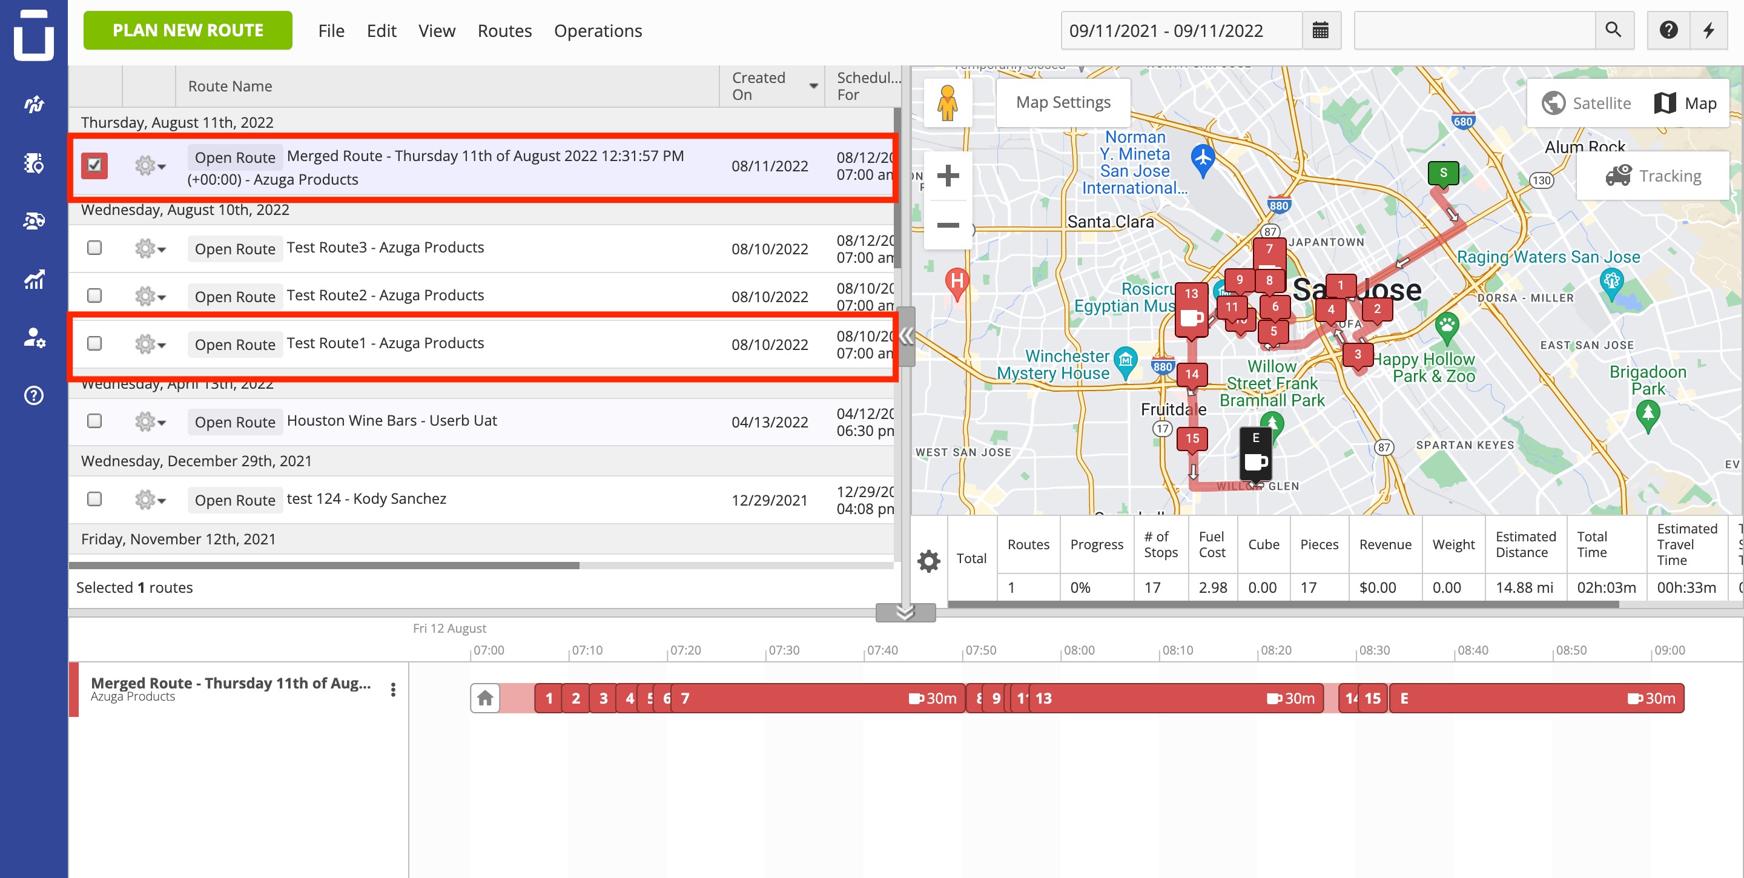This screenshot has height=878, width=1744.
Task: Select the Street View pegman icon
Action: tap(948, 103)
